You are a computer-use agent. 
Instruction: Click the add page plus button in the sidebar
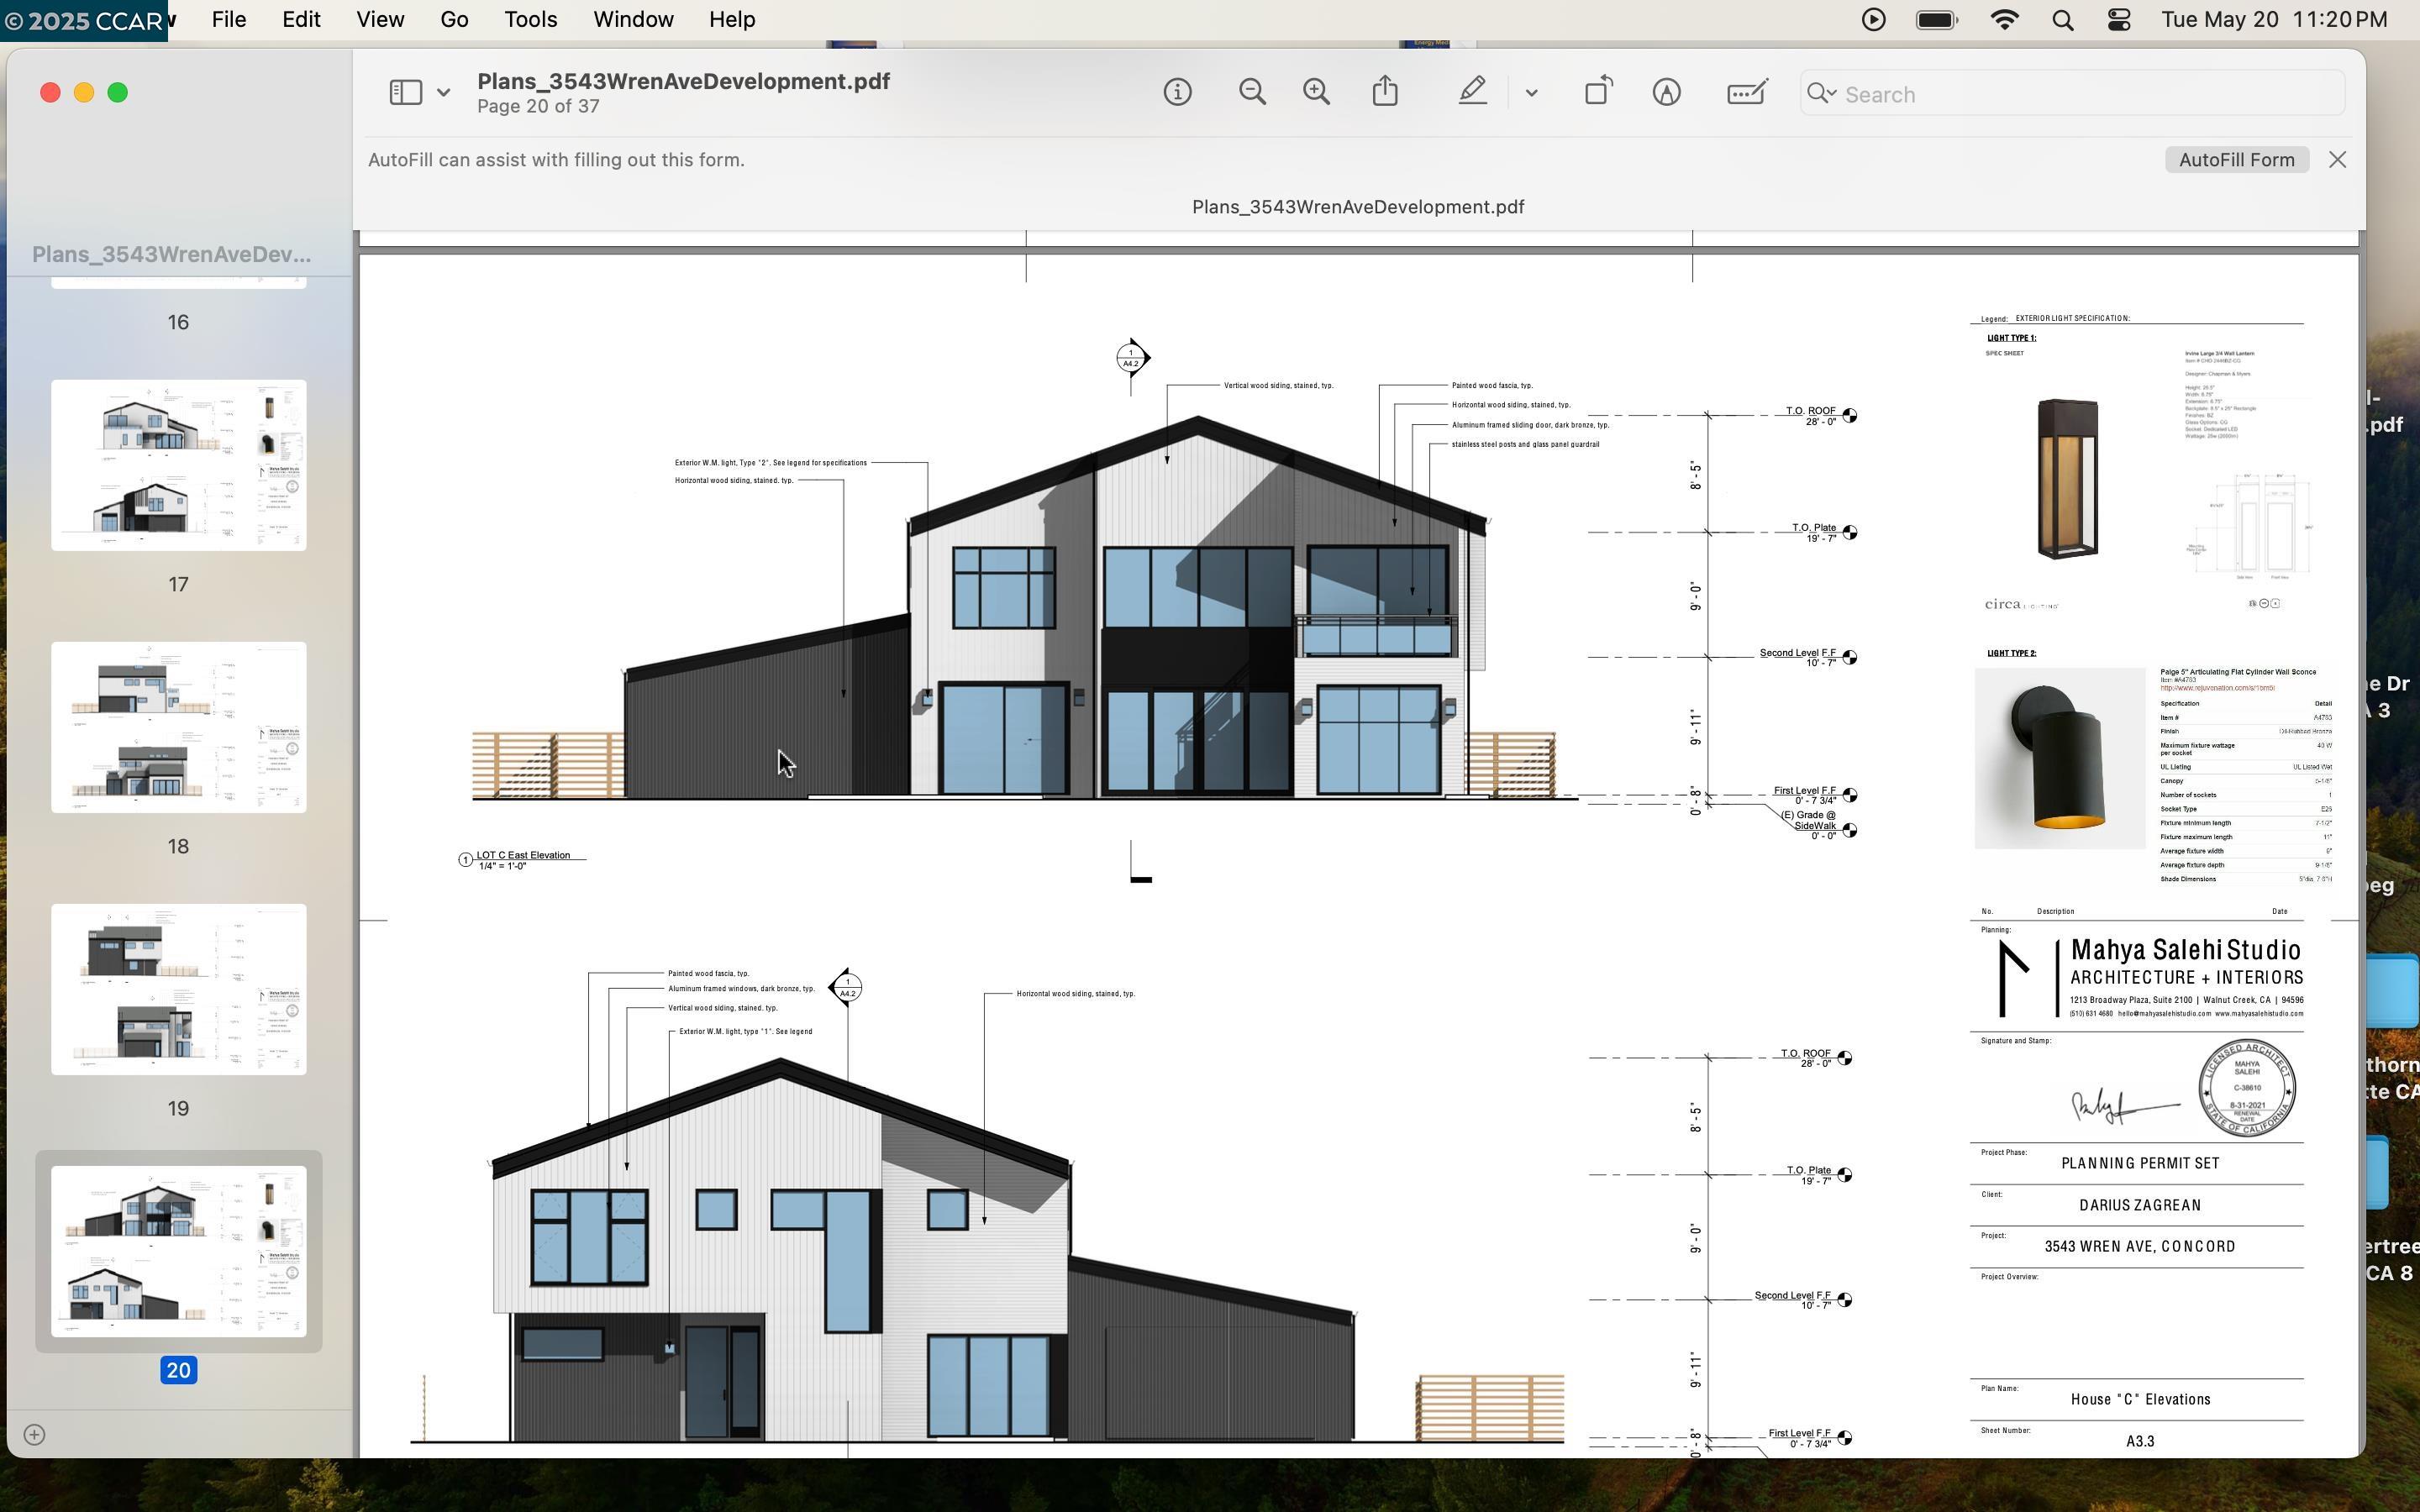click(x=34, y=1435)
